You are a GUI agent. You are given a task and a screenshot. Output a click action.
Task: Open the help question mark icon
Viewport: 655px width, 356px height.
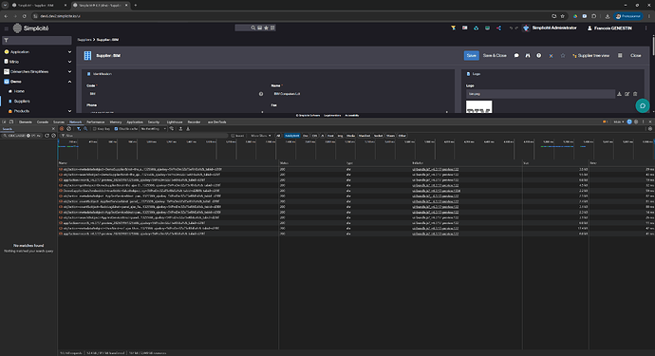pyautogui.click(x=539, y=56)
